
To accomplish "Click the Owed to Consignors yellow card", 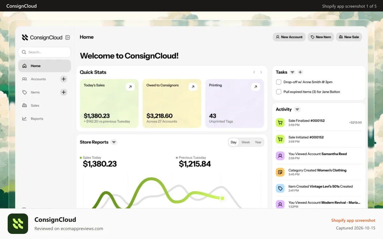I will [172, 104].
